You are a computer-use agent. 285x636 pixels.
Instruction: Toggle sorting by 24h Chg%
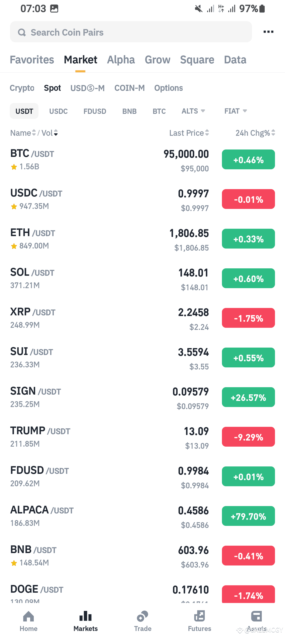point(255,133)
